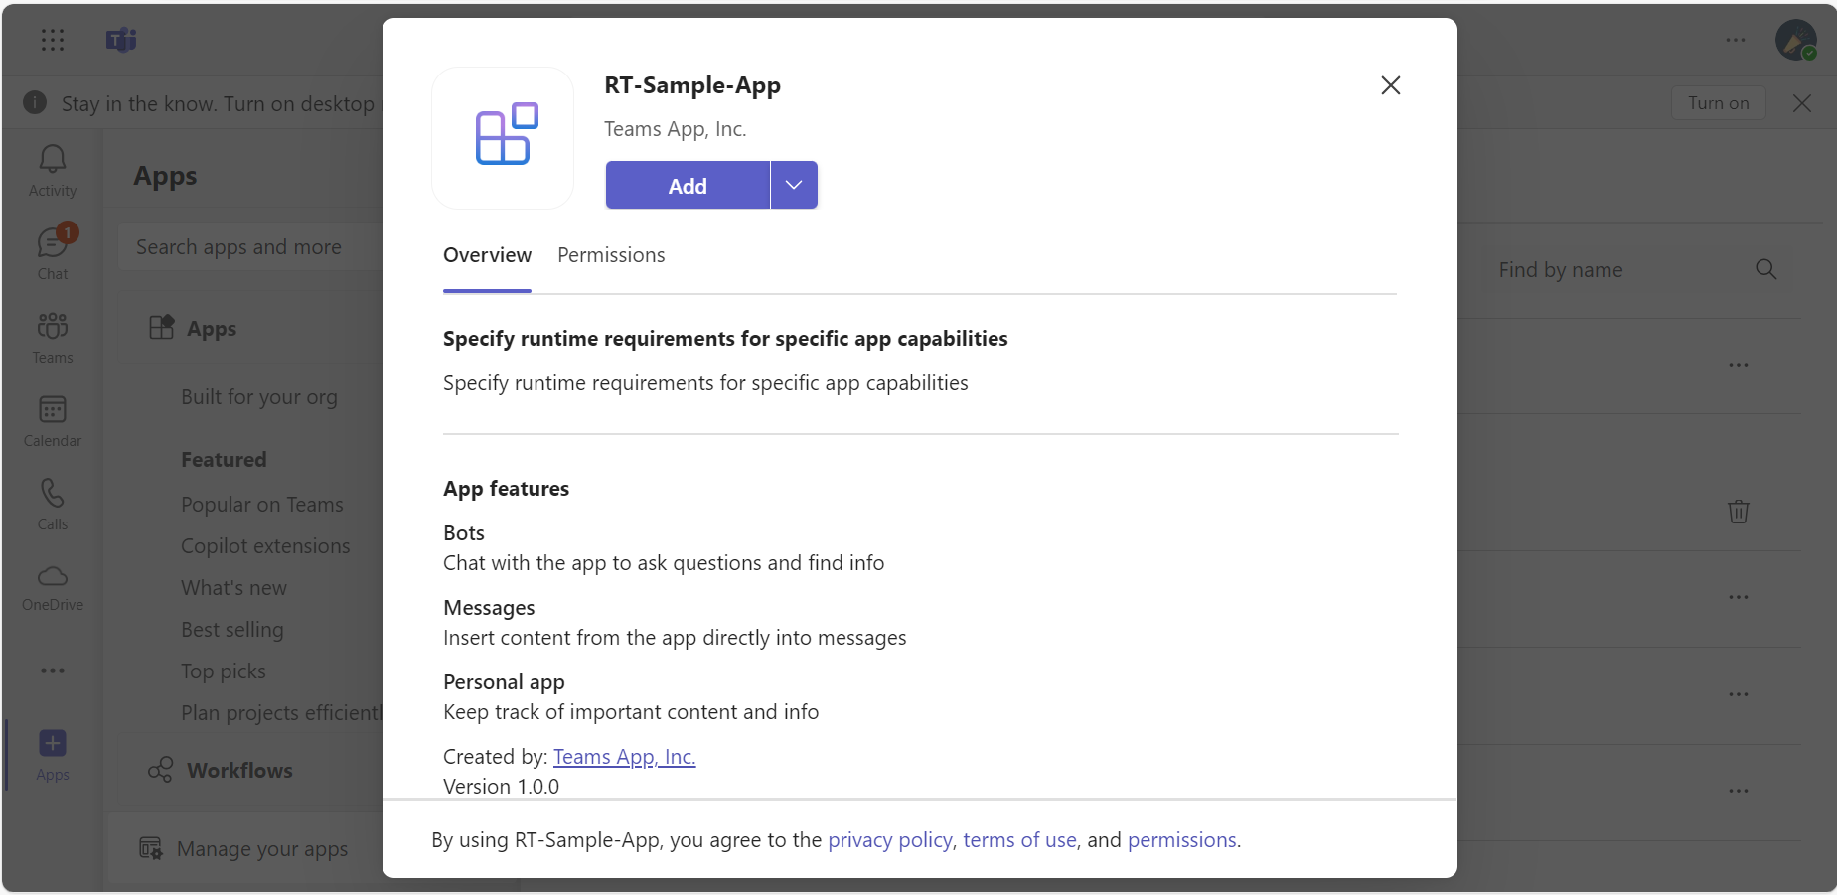Open the privacy policy link

(x=890, y=840)
